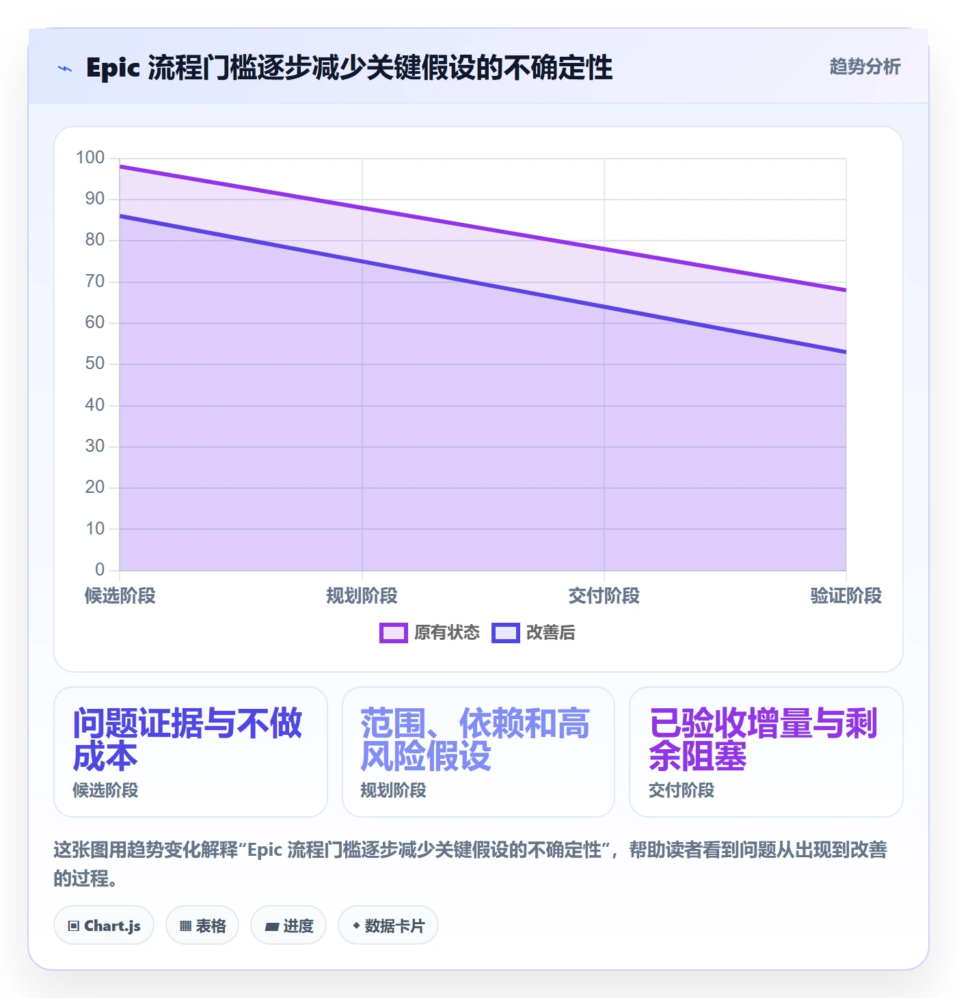Click the 候选阶段 x-axis label

click(120, 595)
